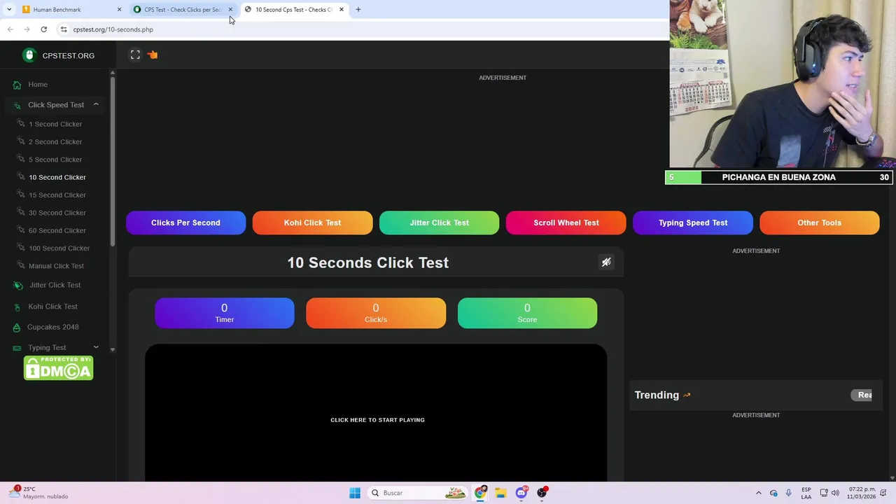Screen dimensions: 896x504
Task: Click the Timer counter box
Action: (225, 313)
